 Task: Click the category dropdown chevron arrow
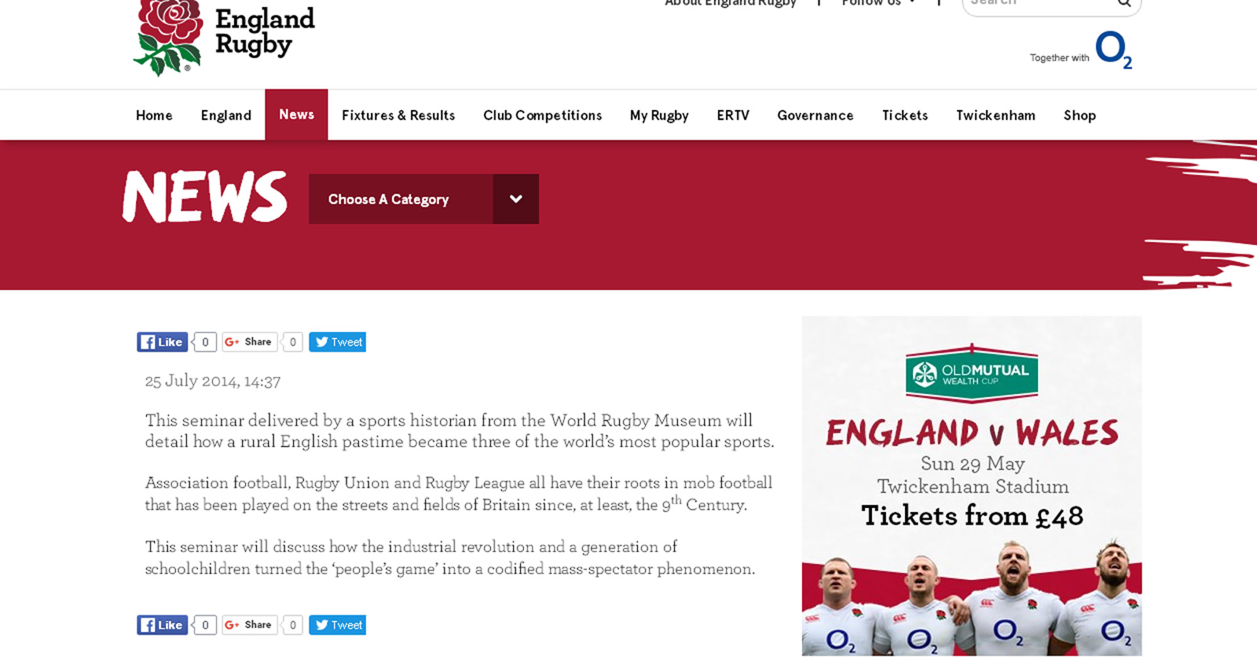coord(516,199)
